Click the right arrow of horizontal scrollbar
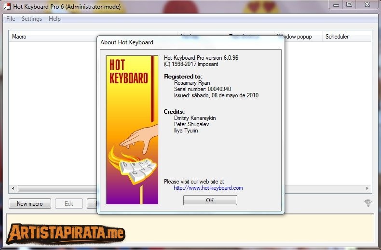Image resolution: width=381 pixels, height=250 pixels. (x=367, y=188)
